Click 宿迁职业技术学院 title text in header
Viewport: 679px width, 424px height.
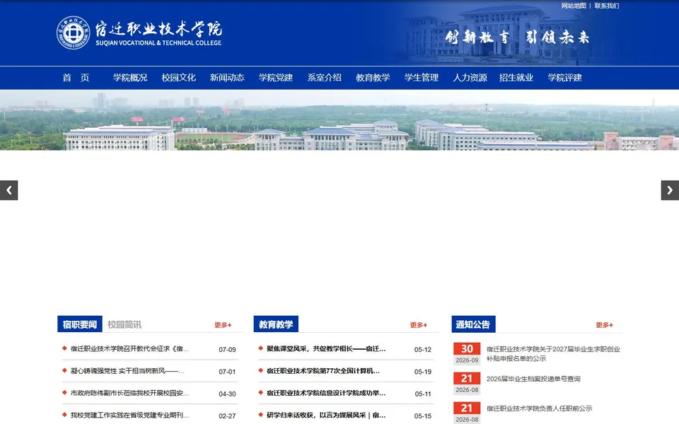click(158, 28)
